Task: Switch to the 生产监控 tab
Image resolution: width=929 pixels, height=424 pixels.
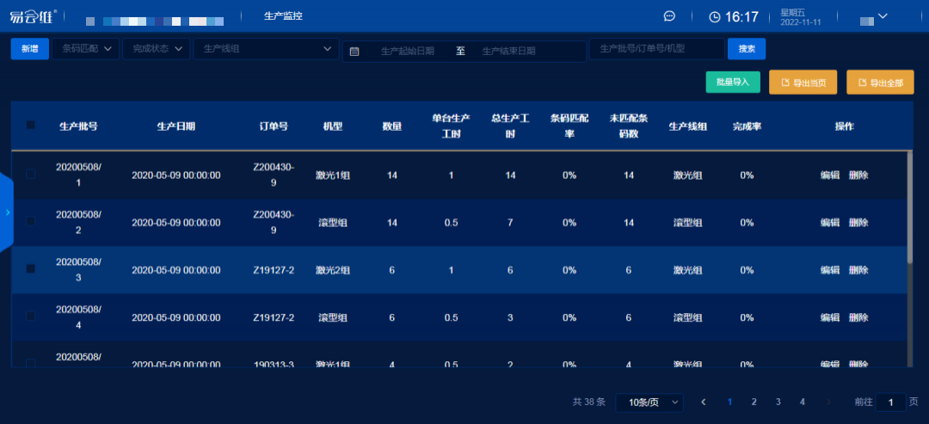Action: pos(283,15)
